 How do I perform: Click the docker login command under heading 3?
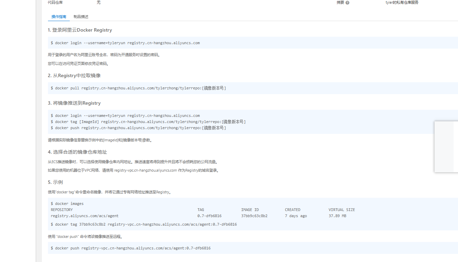point(125,116)
